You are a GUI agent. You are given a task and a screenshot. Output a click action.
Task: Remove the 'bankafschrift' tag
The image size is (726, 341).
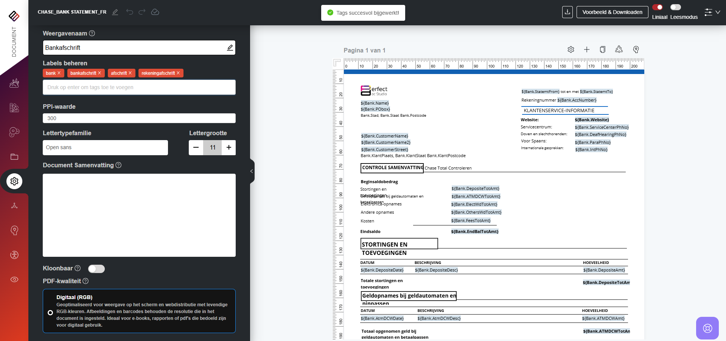[99, 73]
